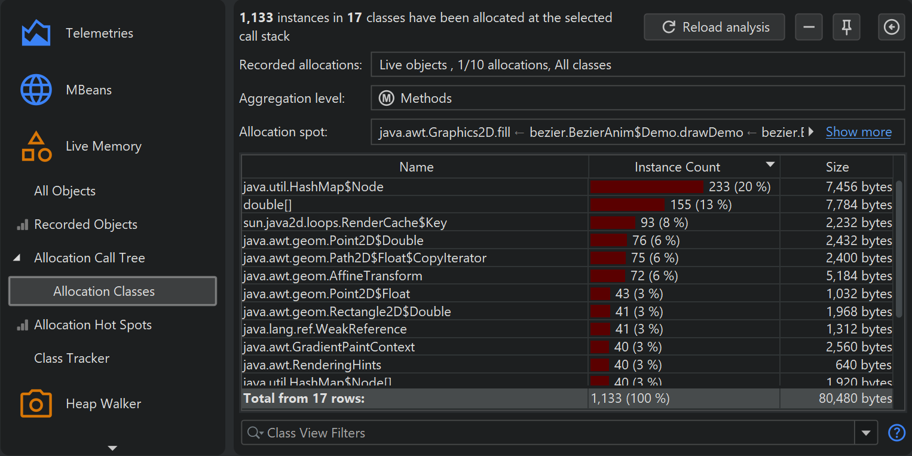Go to the Recorded Objects view
This screenshot has height=456, width=912.
[x=85, y=225]
